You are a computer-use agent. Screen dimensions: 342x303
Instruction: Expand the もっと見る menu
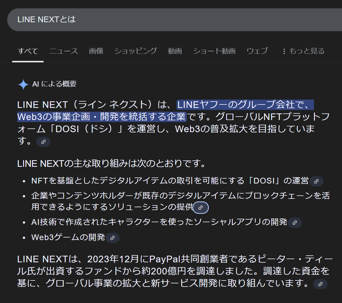coord(303,51)
